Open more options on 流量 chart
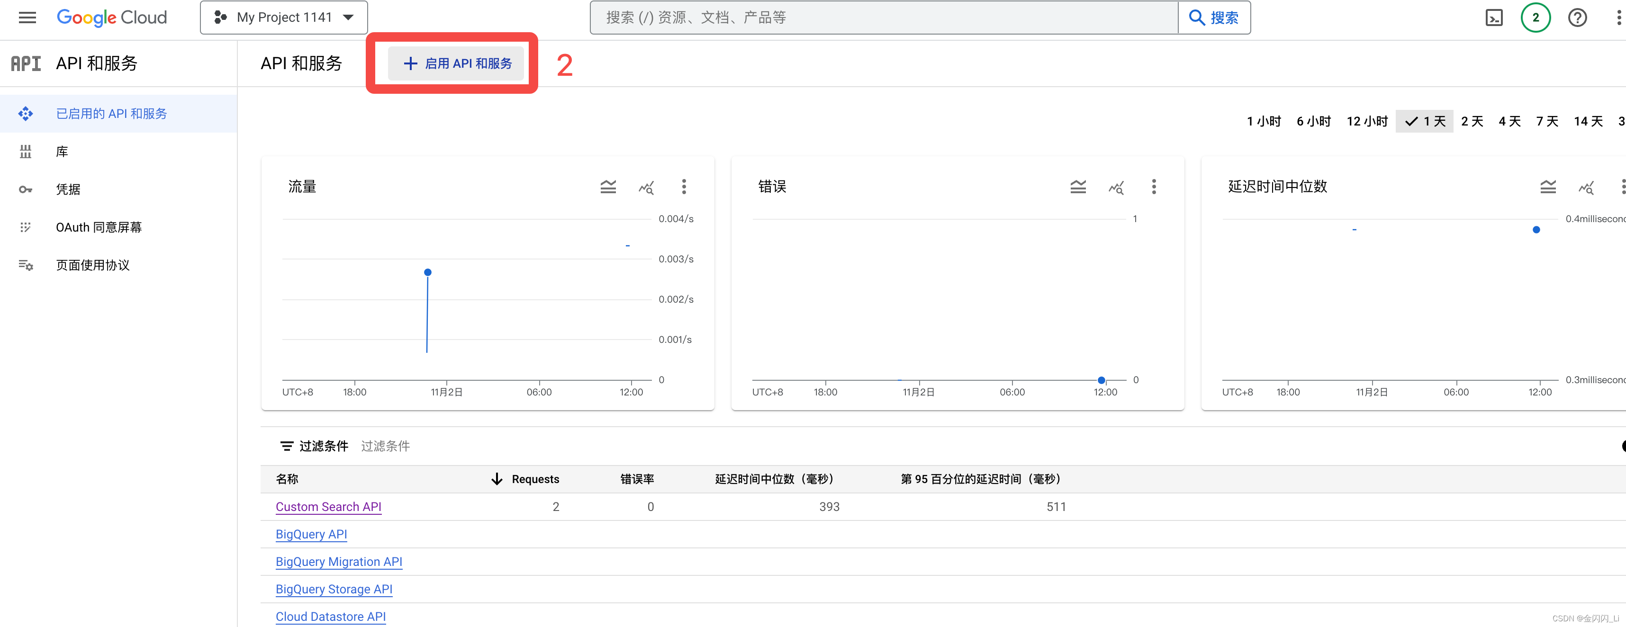Viewport: 1626px width, 627px height. (684, 187)
